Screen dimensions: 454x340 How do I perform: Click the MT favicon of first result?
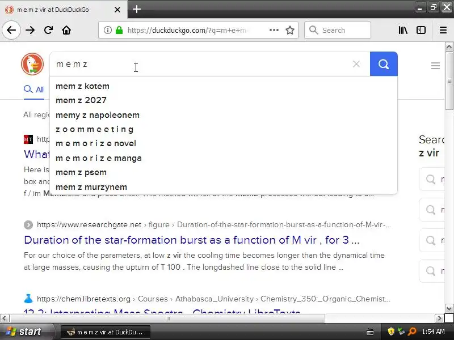[28, 139]
